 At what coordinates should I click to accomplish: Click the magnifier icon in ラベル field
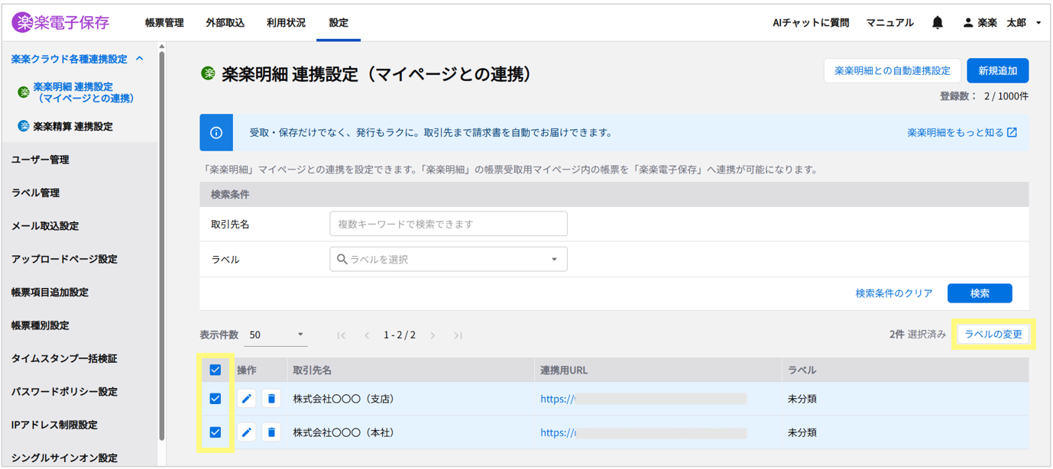tap(342, 259)
